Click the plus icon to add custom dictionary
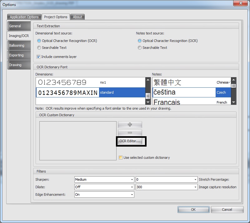Viewport: 250px width, 223px height. 130,125
